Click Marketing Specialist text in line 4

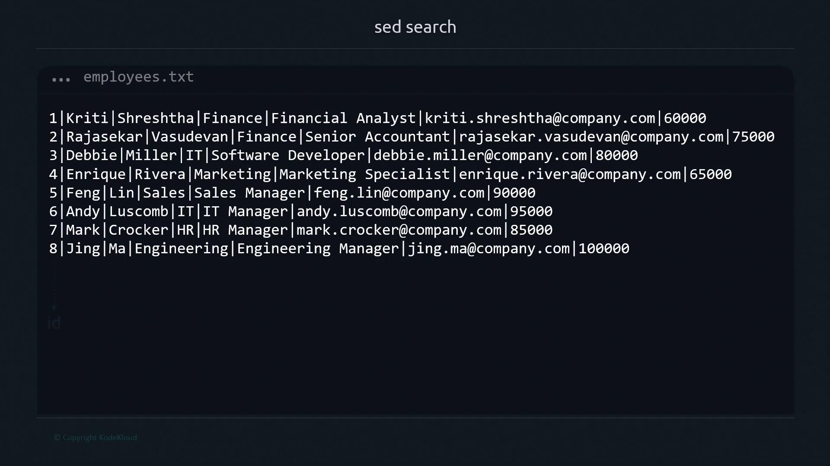coord(364,174)
